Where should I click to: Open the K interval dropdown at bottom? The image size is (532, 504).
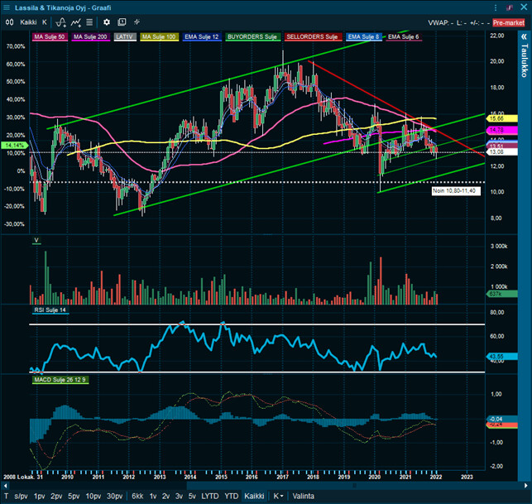[278, 496]
